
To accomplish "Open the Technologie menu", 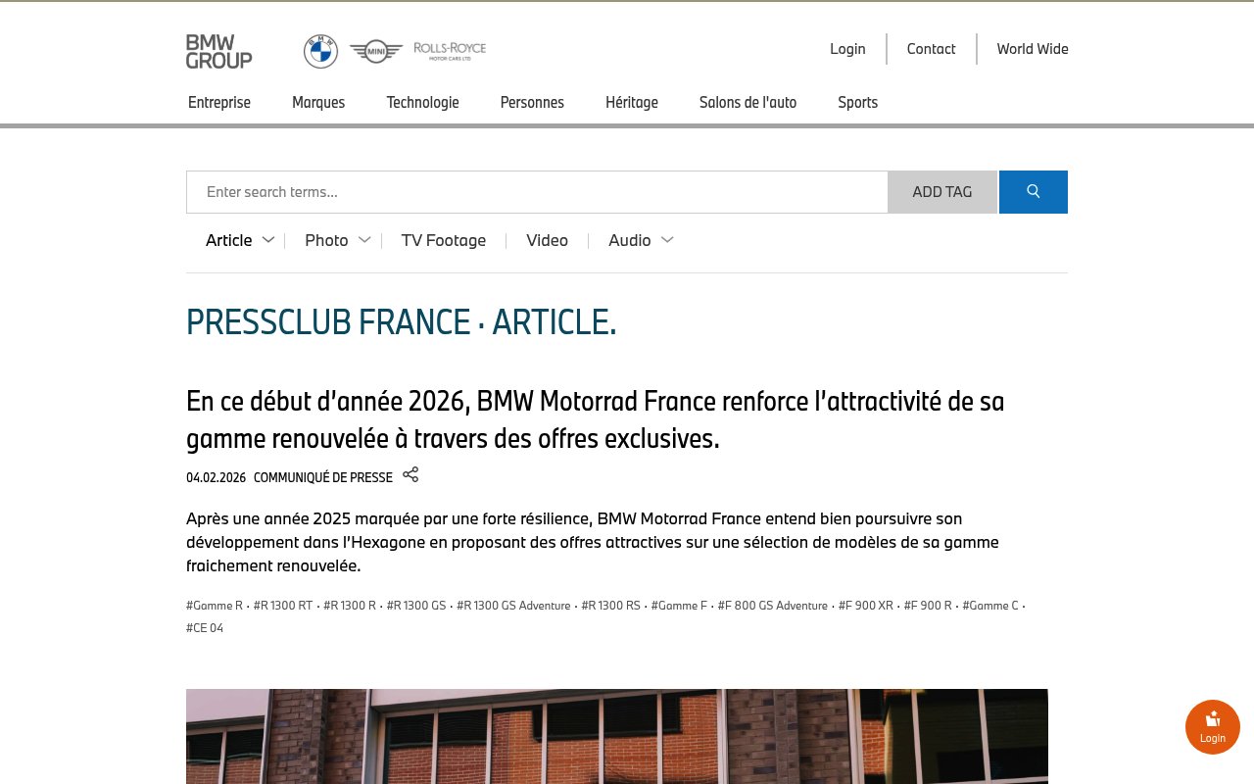I will [422, 102].
